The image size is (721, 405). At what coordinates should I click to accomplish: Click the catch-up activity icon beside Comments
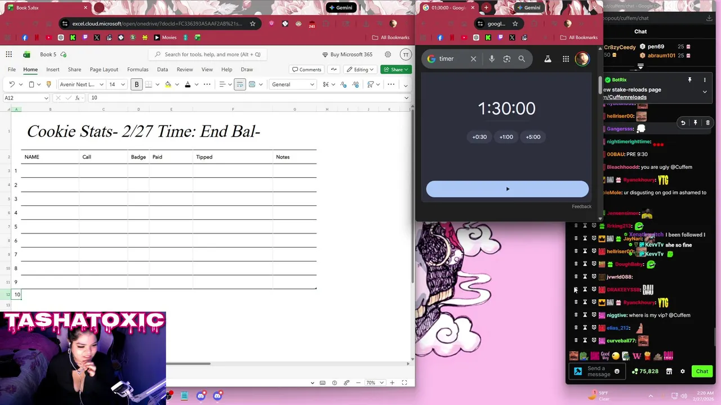(334, 70)
